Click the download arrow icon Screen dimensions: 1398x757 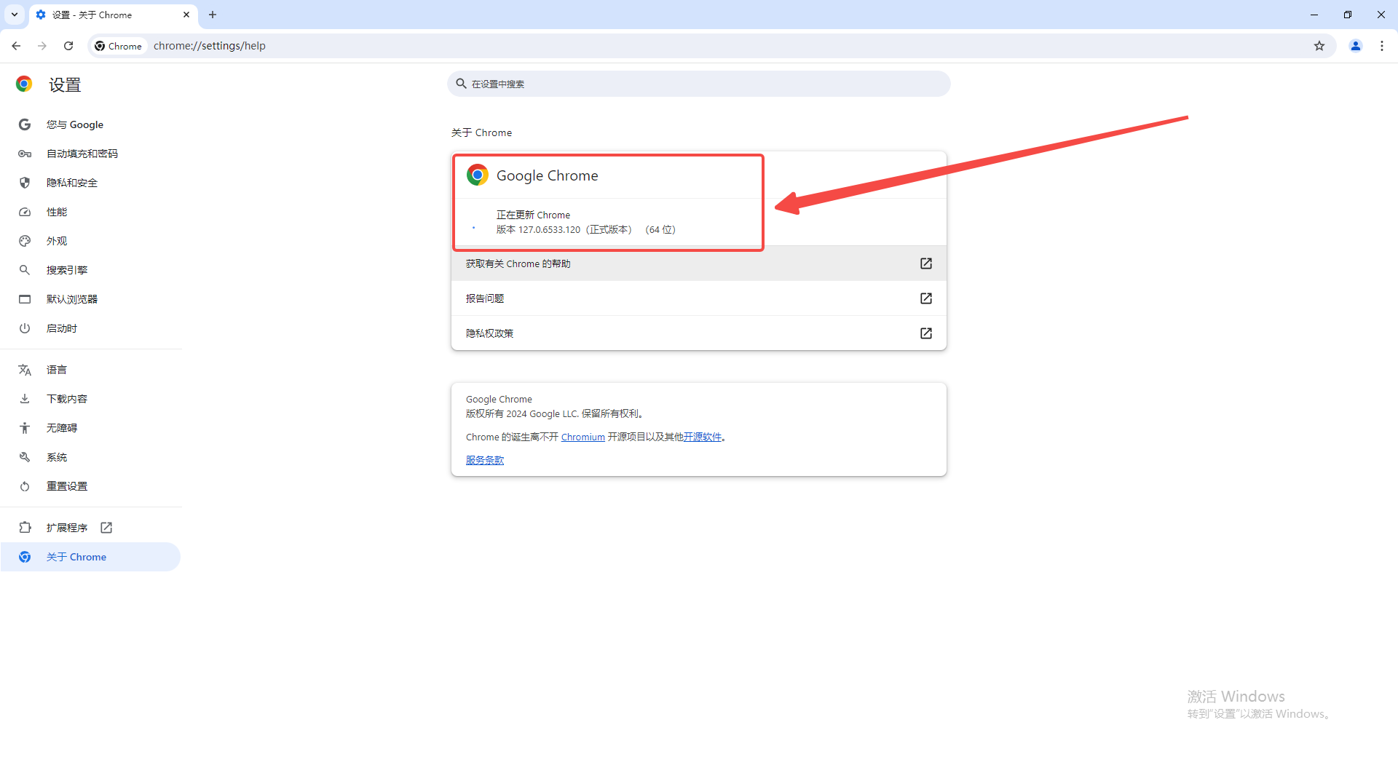click(x=25, y=399)
